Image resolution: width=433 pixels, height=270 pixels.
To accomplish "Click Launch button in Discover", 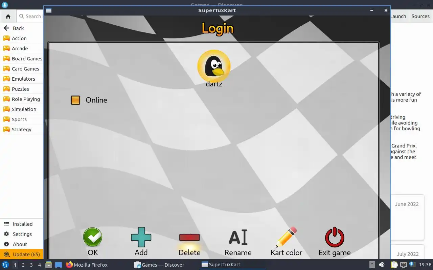I will [x=398, y=16].
